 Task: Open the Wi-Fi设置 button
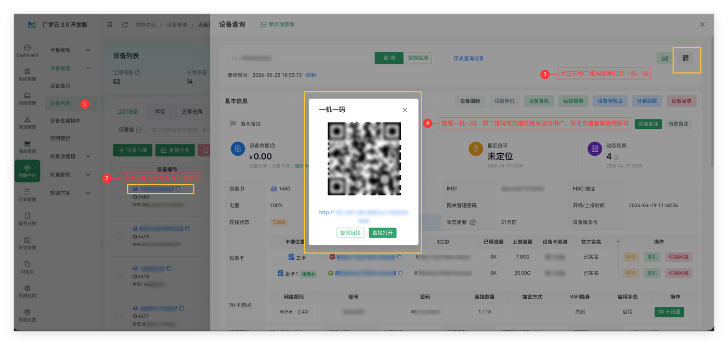point(669,312)
